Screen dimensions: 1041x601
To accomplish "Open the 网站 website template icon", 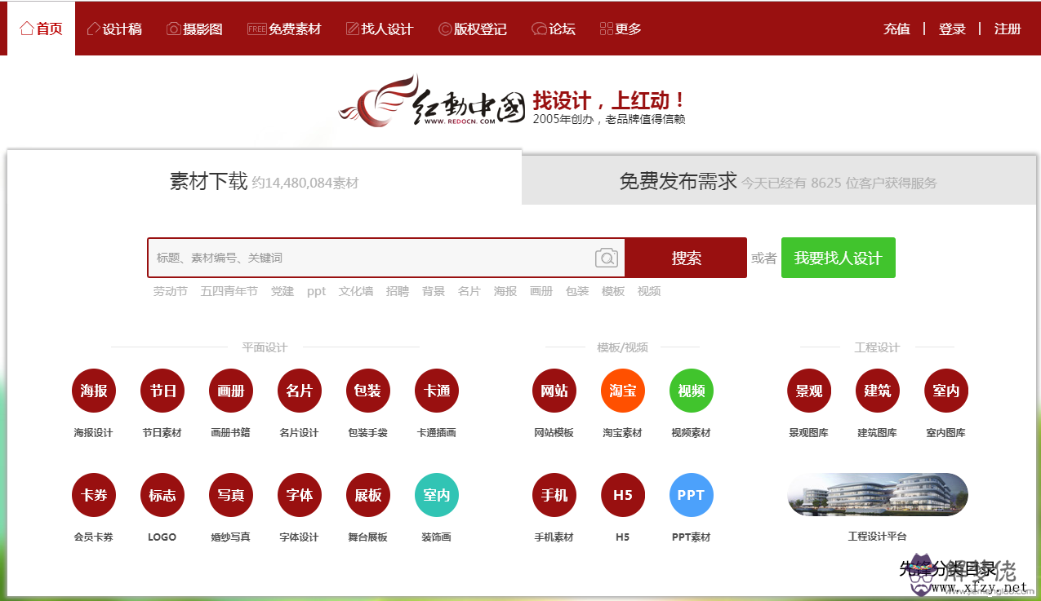I will [554, 391].
